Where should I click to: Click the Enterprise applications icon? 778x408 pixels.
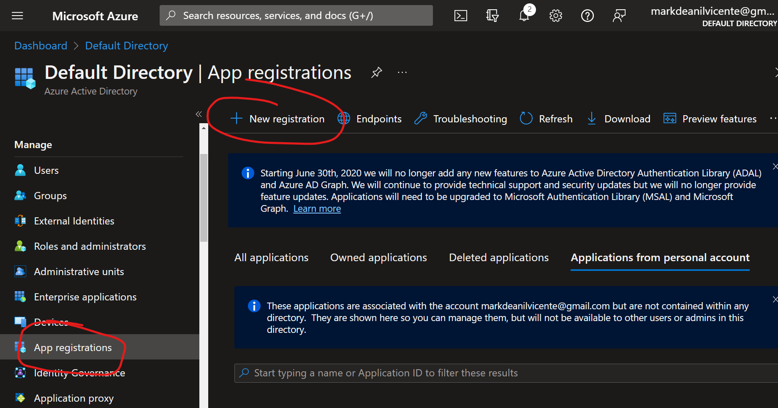coord(20,297)
